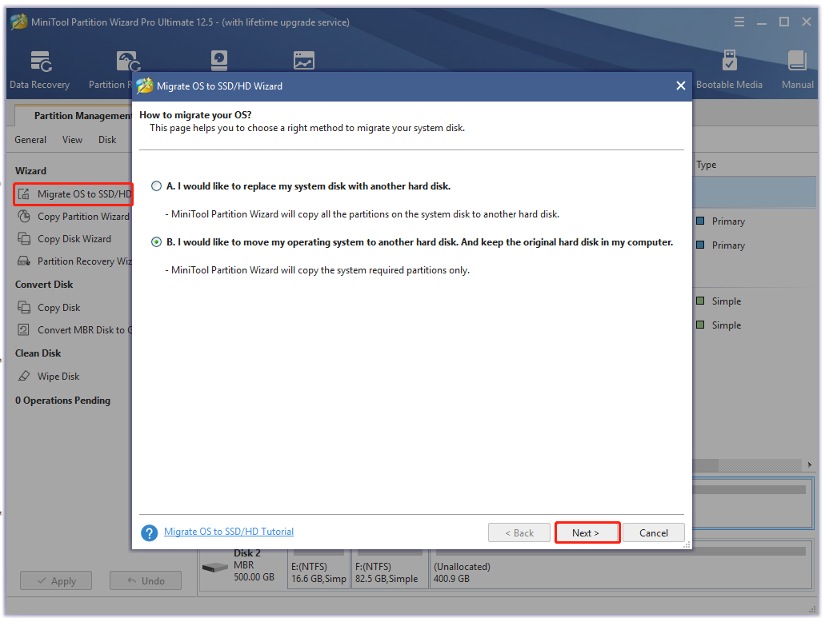Open the View menu
Viewport: 825px width, 622px height.
73,140
